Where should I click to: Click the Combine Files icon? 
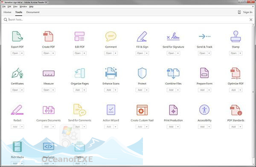(x=173, y=74)
